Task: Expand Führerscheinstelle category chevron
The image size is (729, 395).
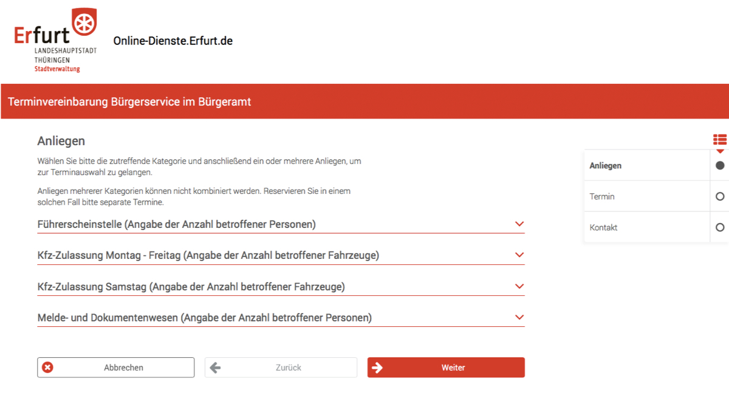Action: point(519,224)
